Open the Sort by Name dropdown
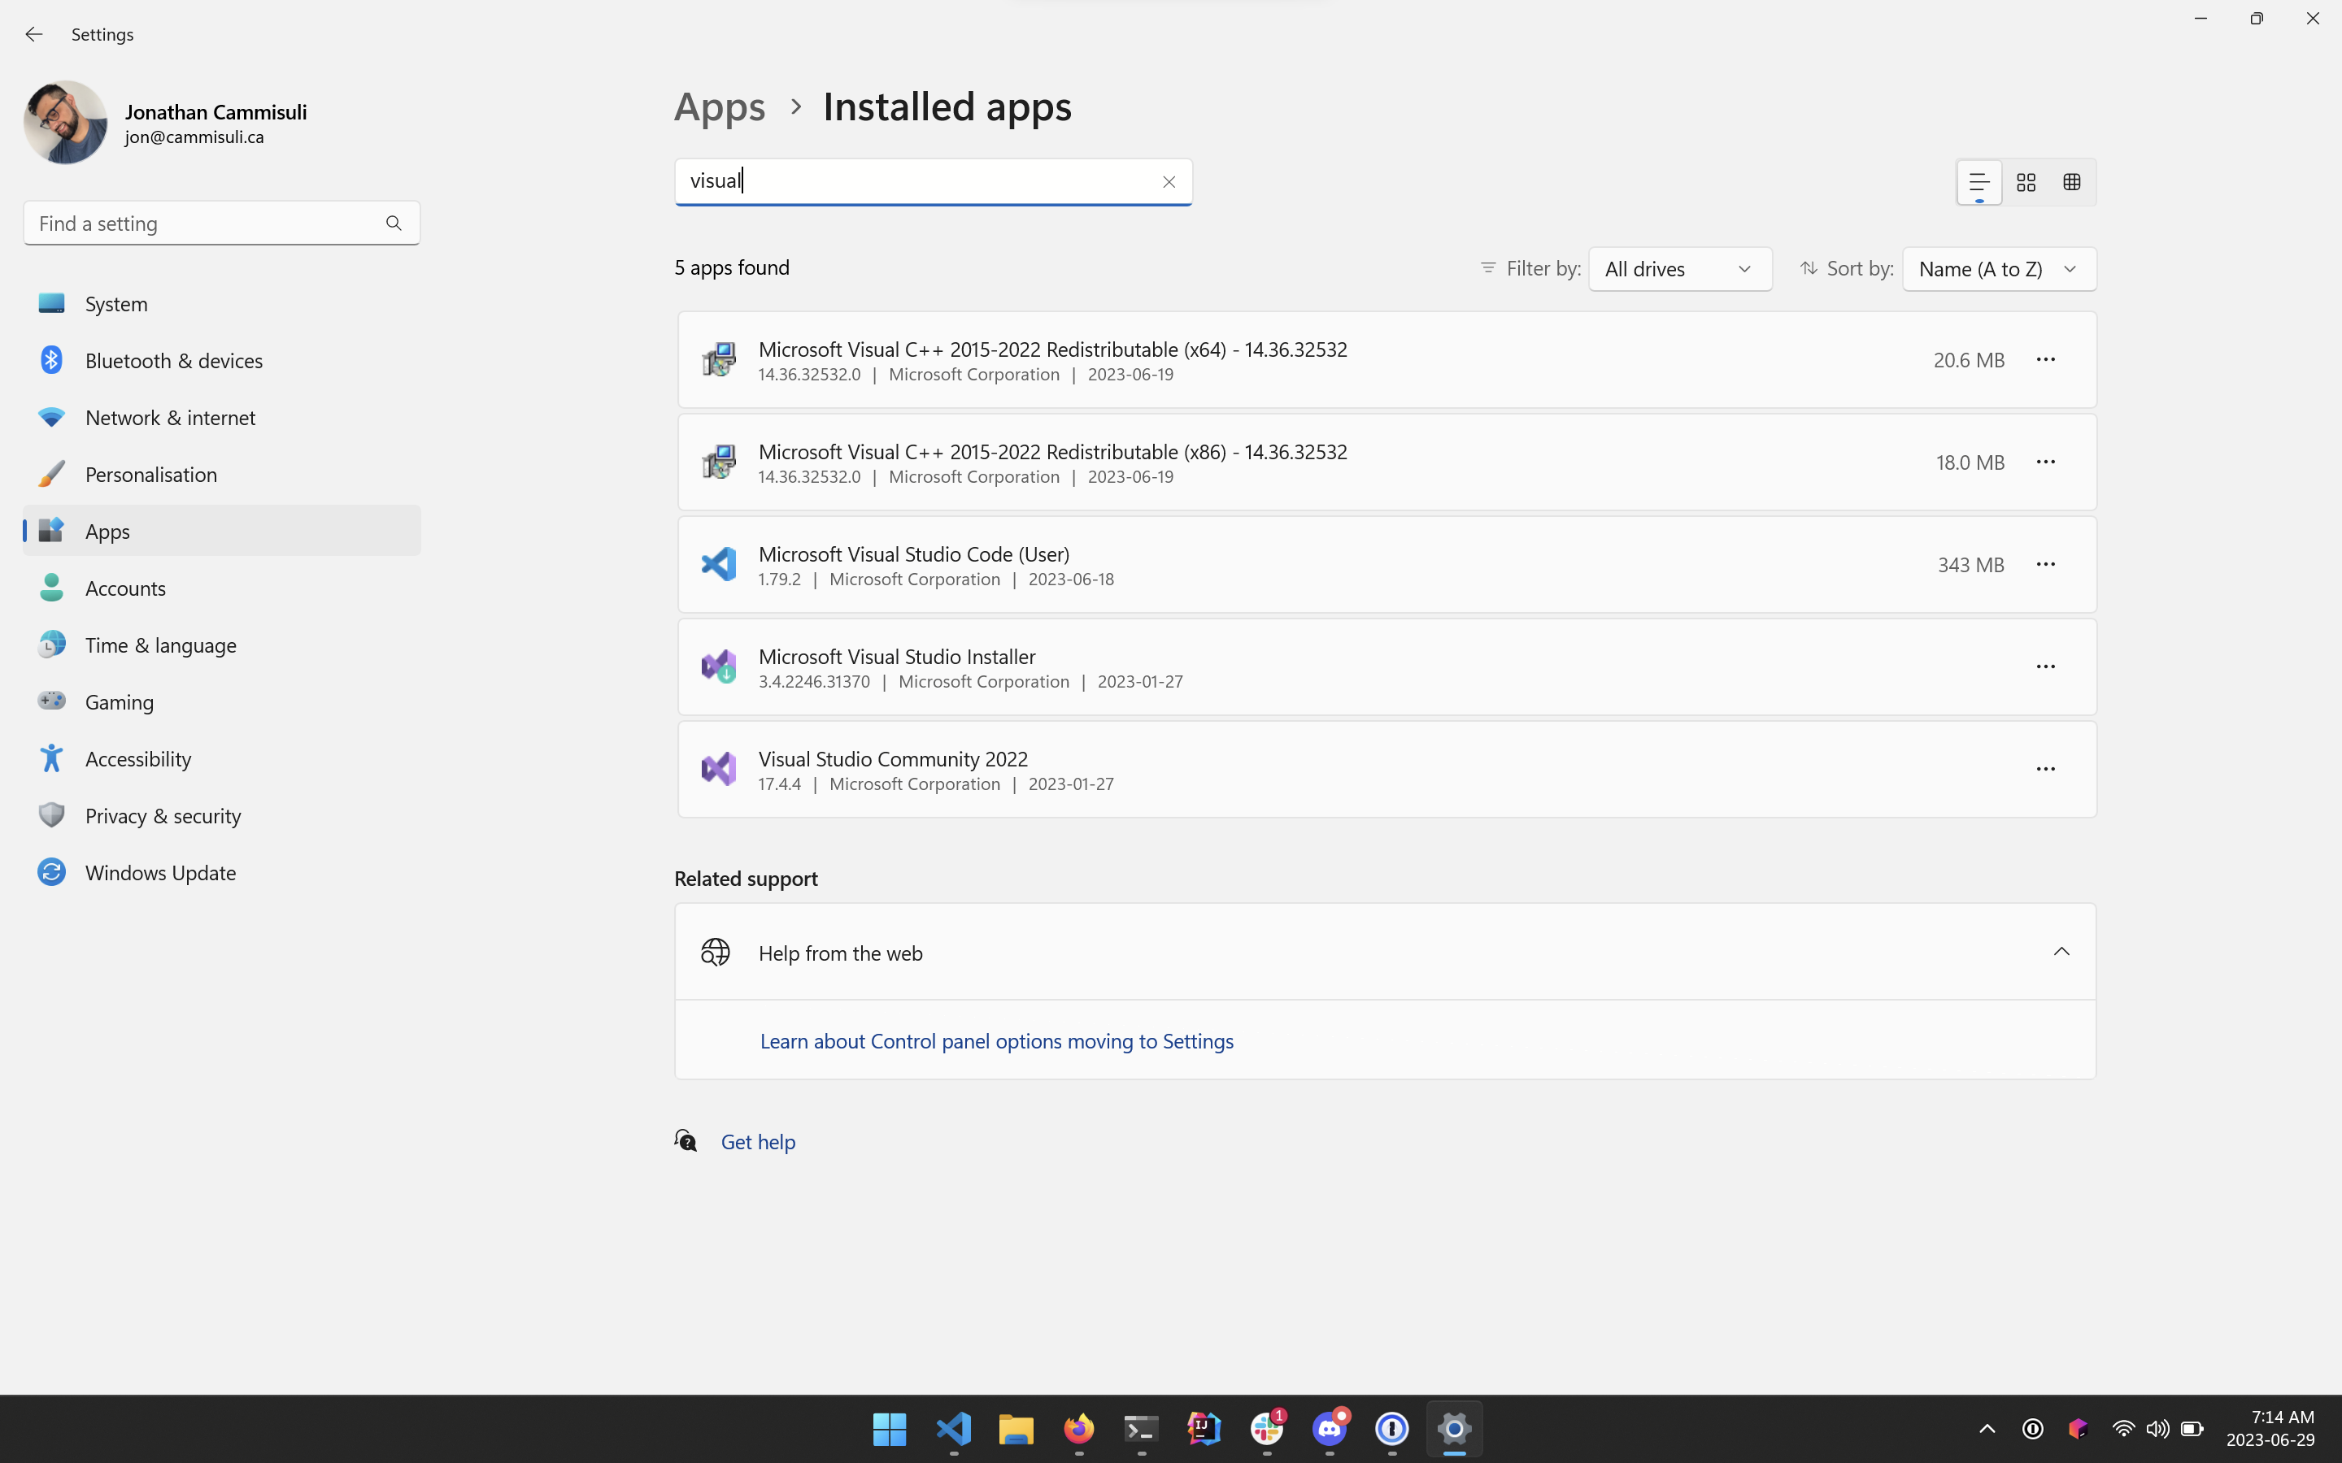Viewport: 2342px width, 1463px height. pos(1997,269)
